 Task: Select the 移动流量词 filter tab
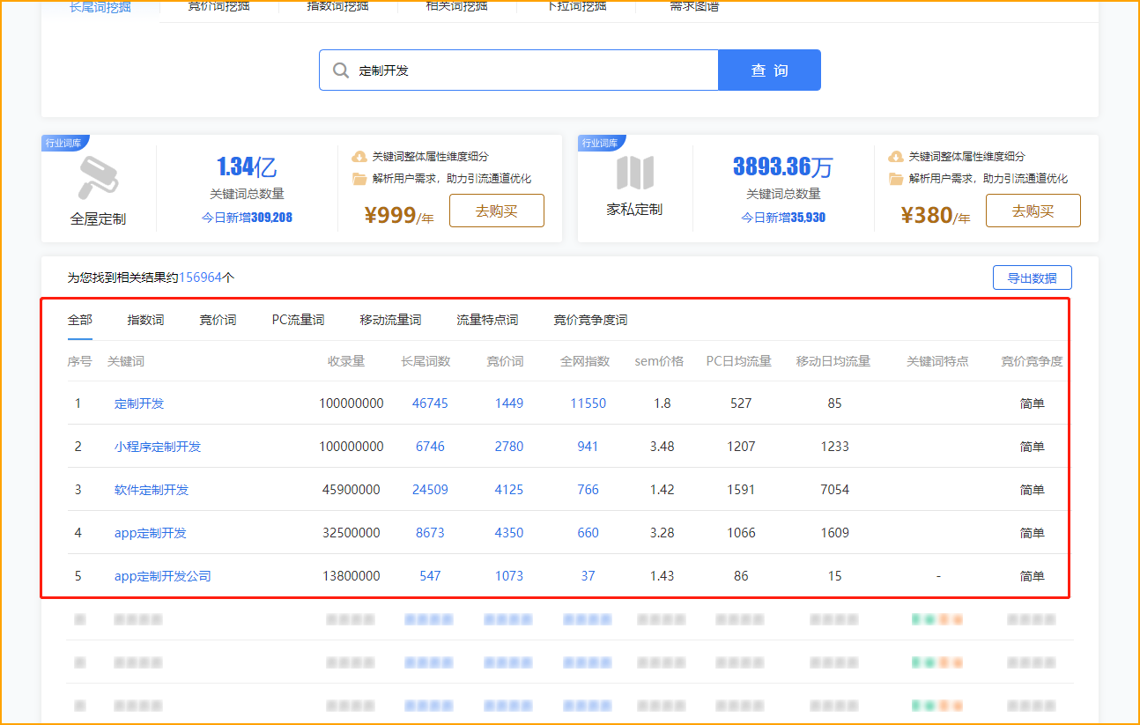tap(390, 320)
